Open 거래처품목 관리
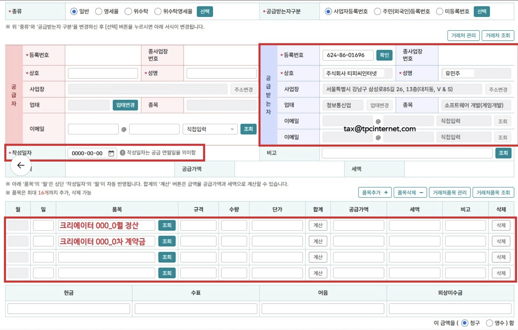Screen dimensions: 518x330 449,193
